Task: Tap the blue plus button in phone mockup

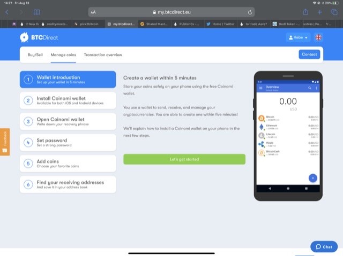Action: pos(313,178)
